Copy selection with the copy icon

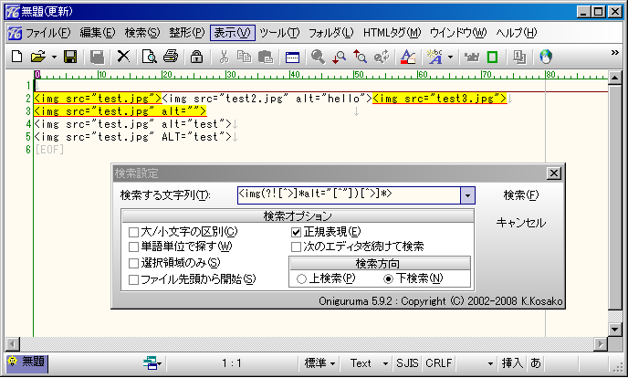244,57
